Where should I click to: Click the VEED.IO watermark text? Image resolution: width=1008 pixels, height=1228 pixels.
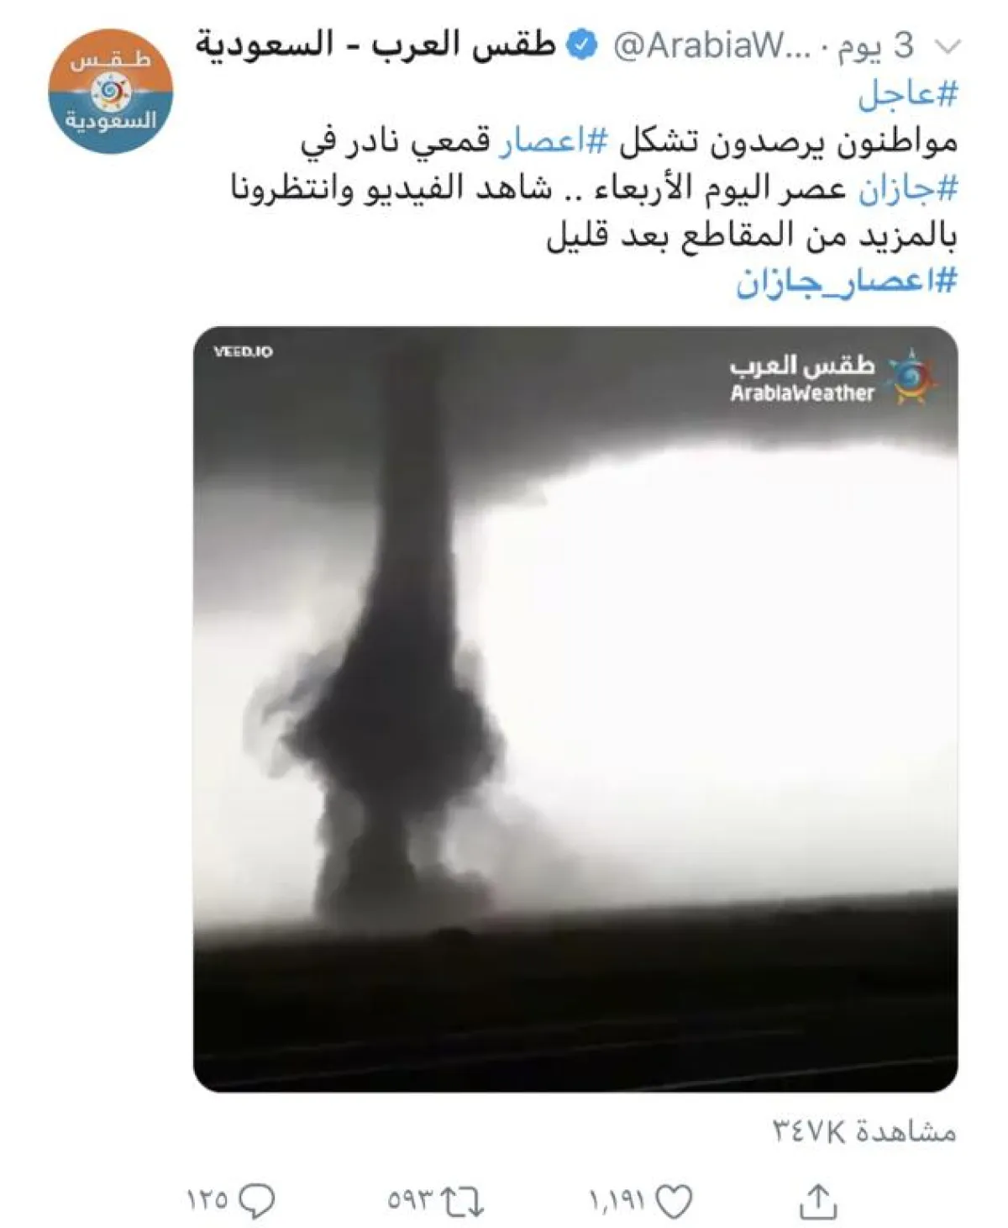[x=243, y=351]
